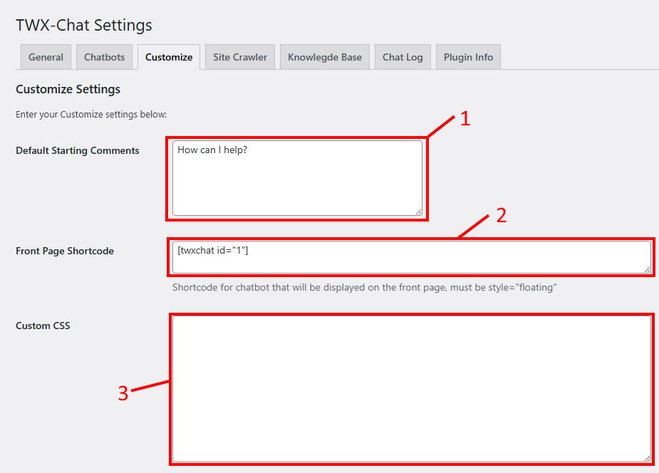Switch to the Chatbots tab
The height and width of the screenshot is (473, 659).
(104, 57)
